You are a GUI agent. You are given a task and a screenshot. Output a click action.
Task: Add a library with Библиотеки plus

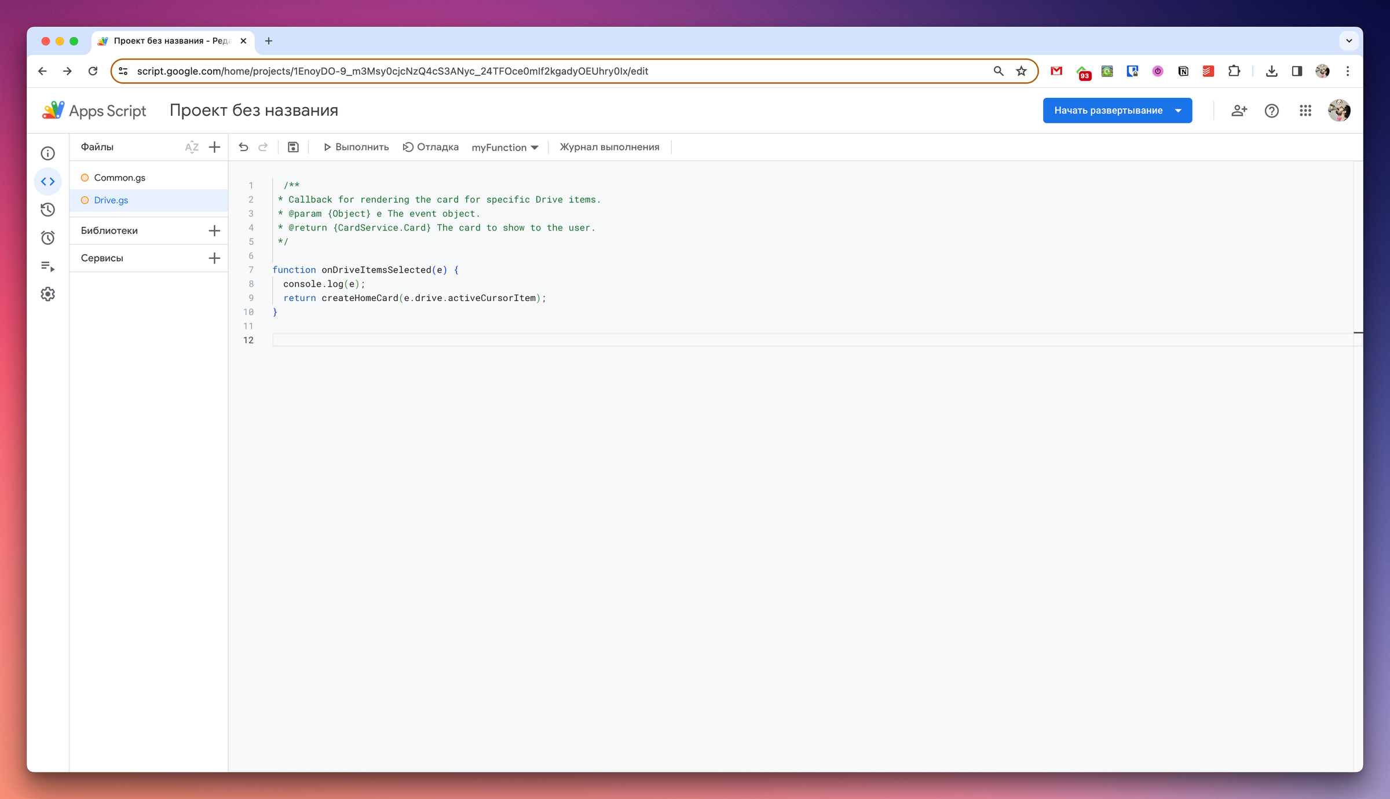coord(214,230)
